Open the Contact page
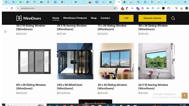The height and width of the screenshot is (106, 189). [x=105, y=18]
